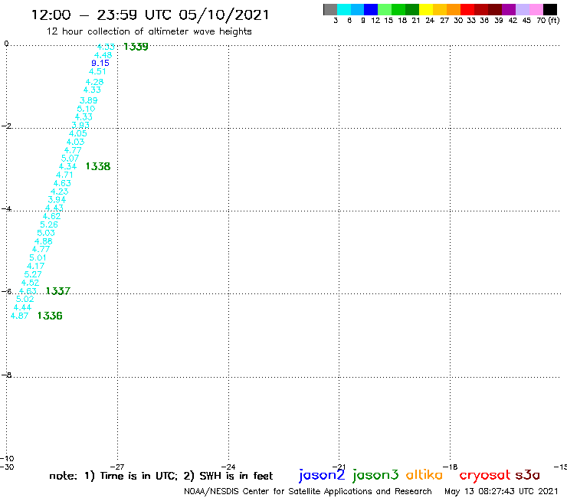567x498 pixels.
Task: Pick the yellow swatch in the color scale
Action: tap(426, 9)
